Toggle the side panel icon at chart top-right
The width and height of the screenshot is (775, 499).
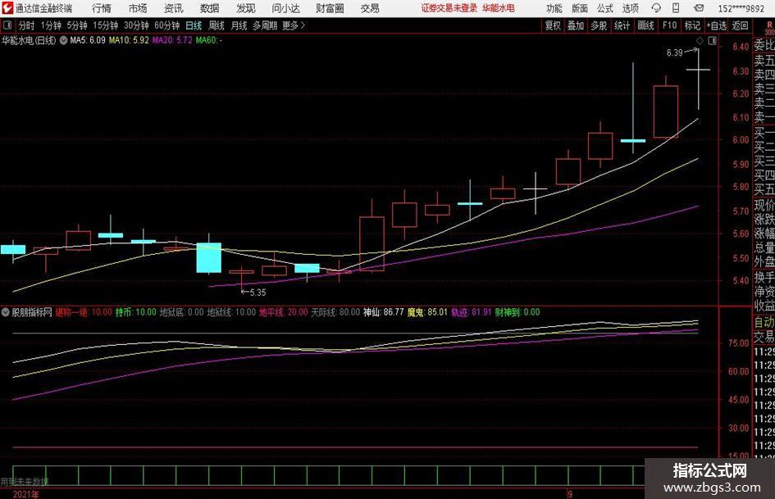(x=712, y=40)
